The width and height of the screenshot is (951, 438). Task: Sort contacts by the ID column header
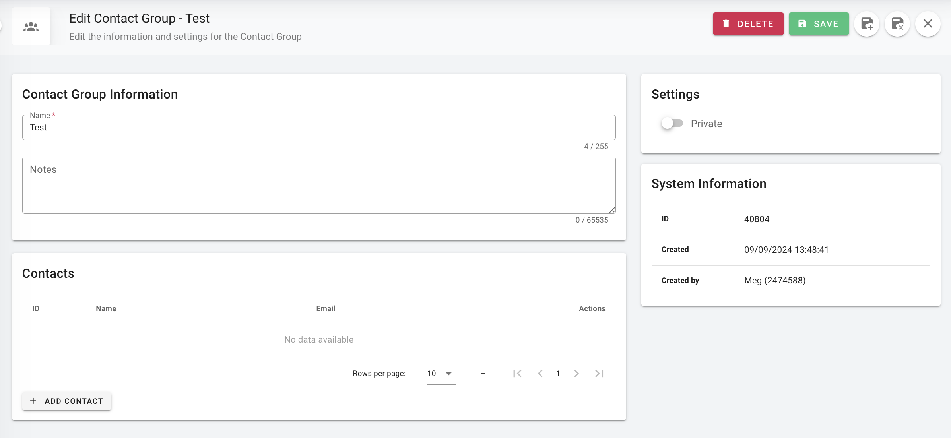[36, 308]
